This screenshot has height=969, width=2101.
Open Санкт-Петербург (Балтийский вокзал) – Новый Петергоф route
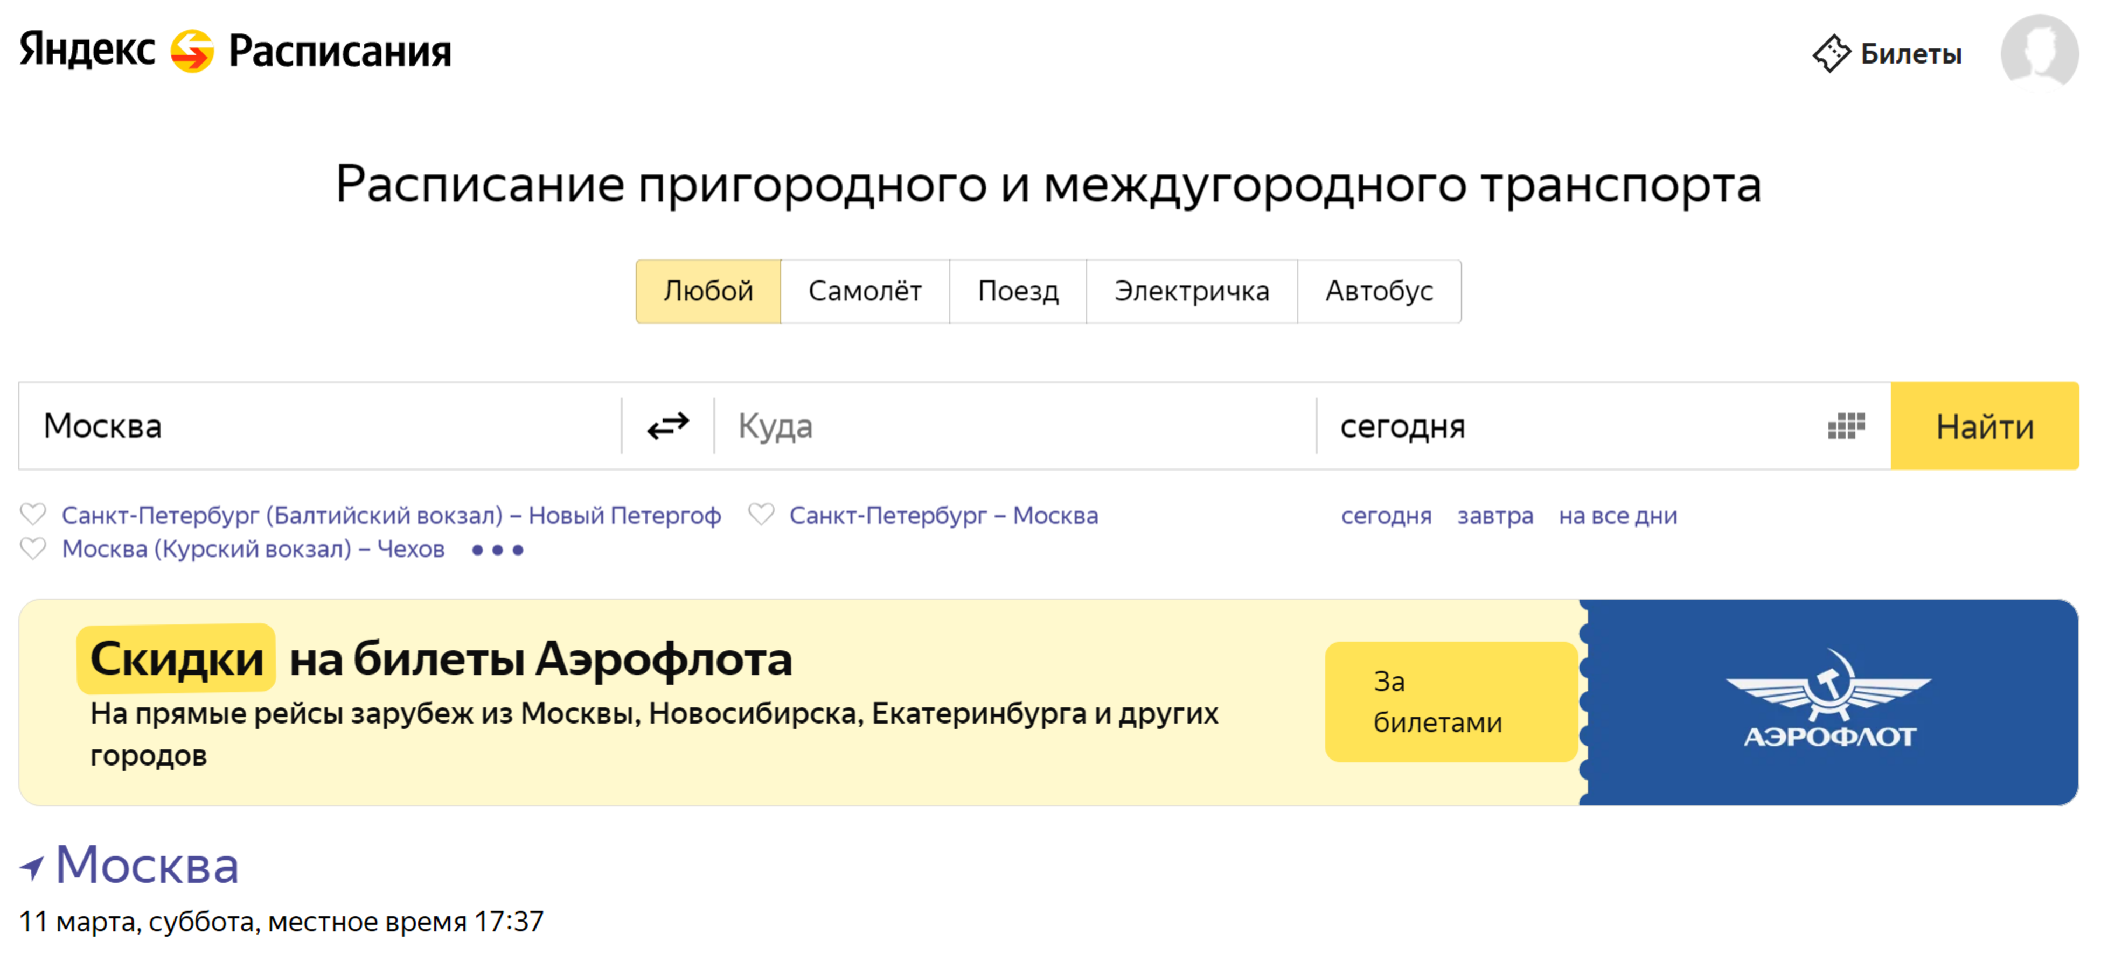point(391,515)
